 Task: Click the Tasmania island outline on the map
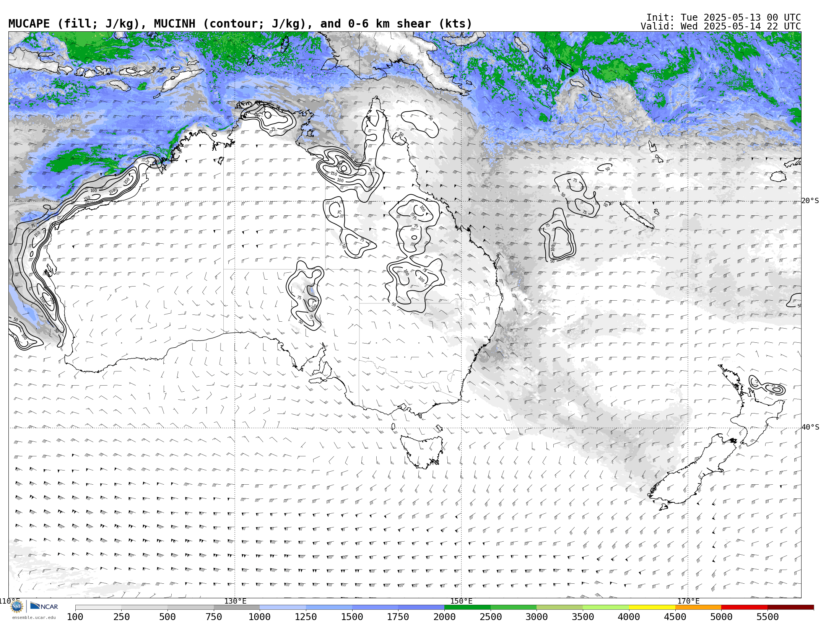[x=422, y=452]
